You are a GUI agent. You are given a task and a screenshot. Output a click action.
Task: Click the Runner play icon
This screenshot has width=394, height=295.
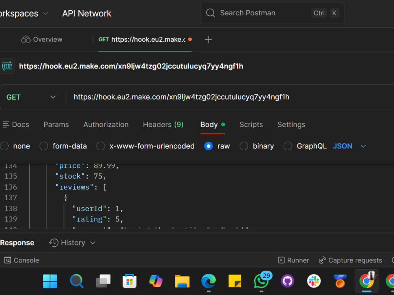tap(281, 260)
